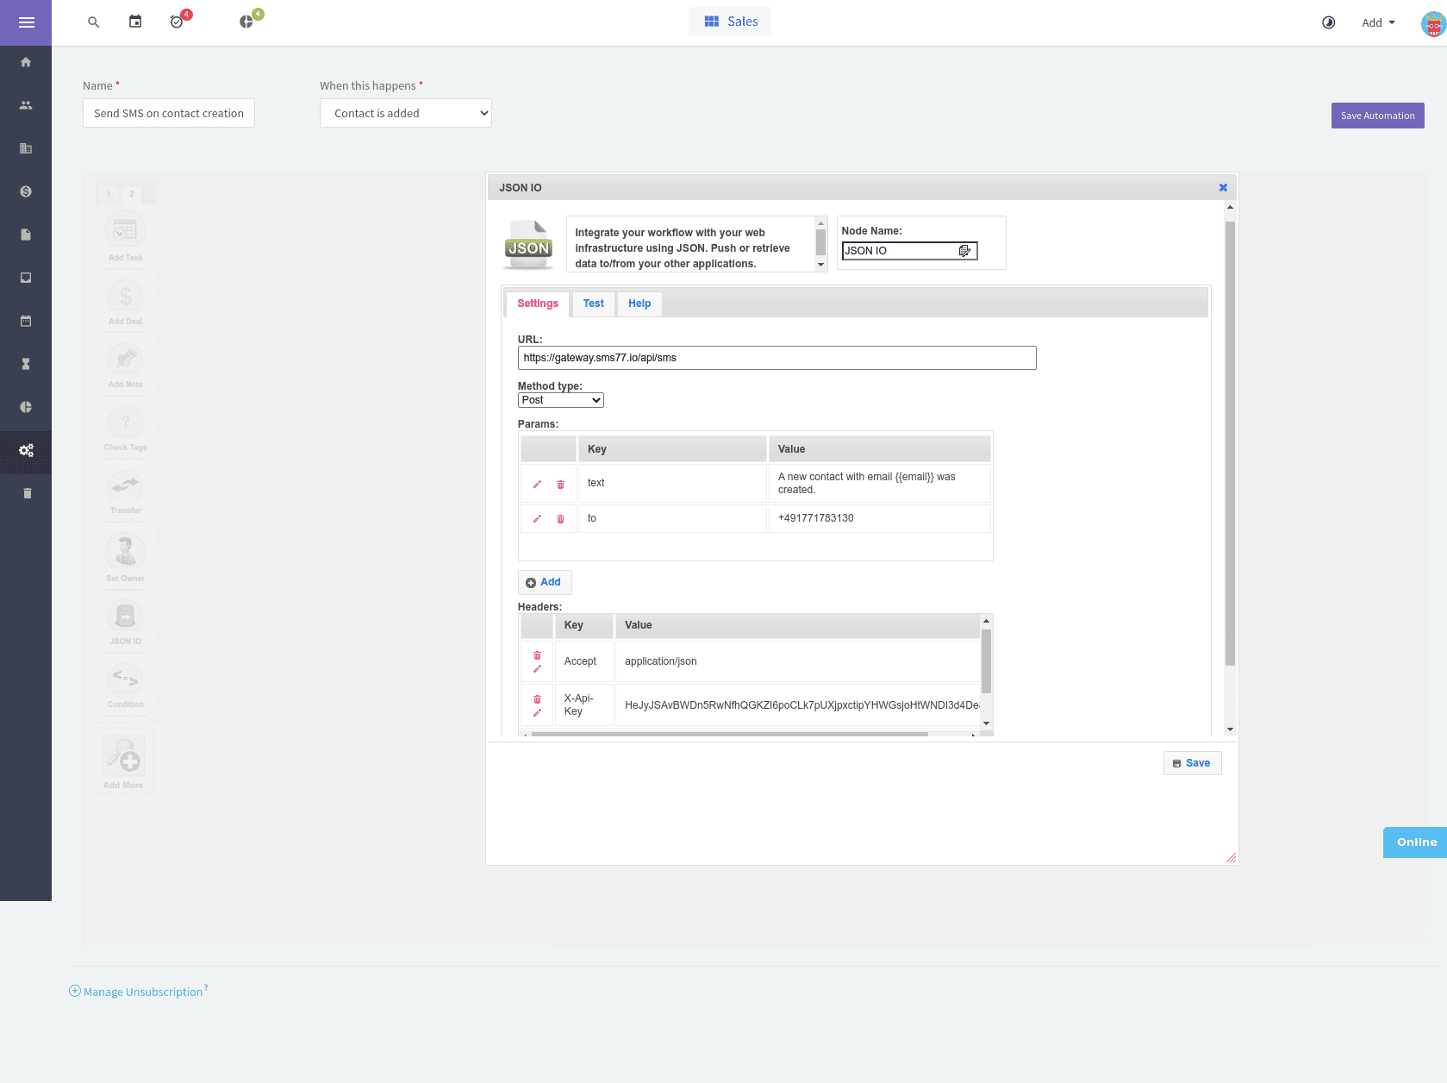Image resolution: width=1447 pixels, height=1083 pixels.
Task: Click the search magnifier icon in top bar
Action: point(94,22)
